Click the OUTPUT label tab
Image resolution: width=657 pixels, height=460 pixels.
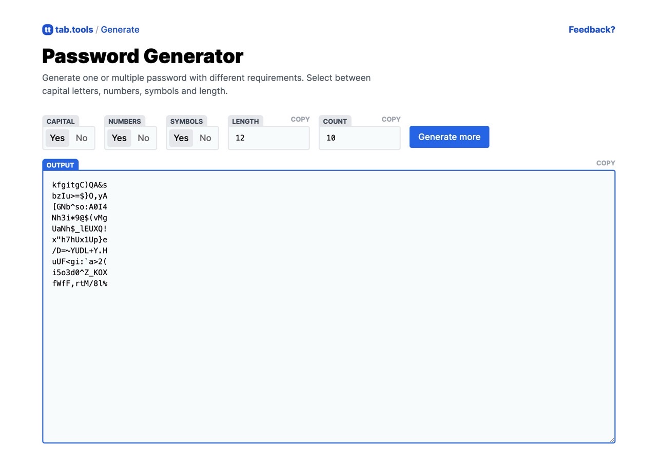61,165
